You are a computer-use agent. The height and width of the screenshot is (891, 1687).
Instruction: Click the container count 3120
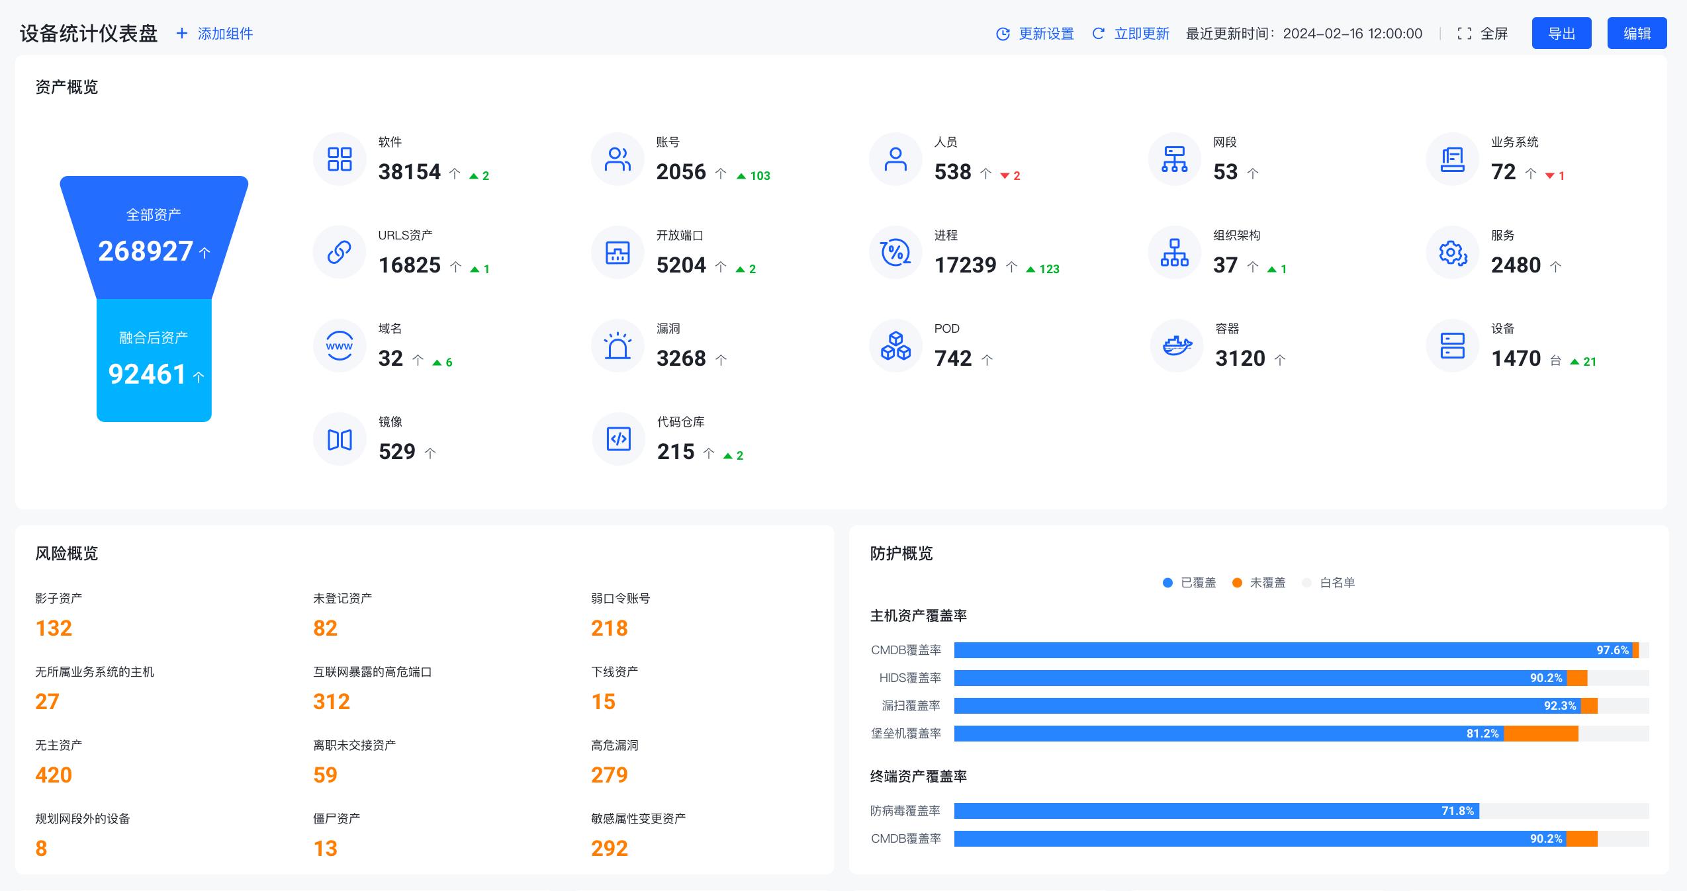click(x=1240, y=359)
